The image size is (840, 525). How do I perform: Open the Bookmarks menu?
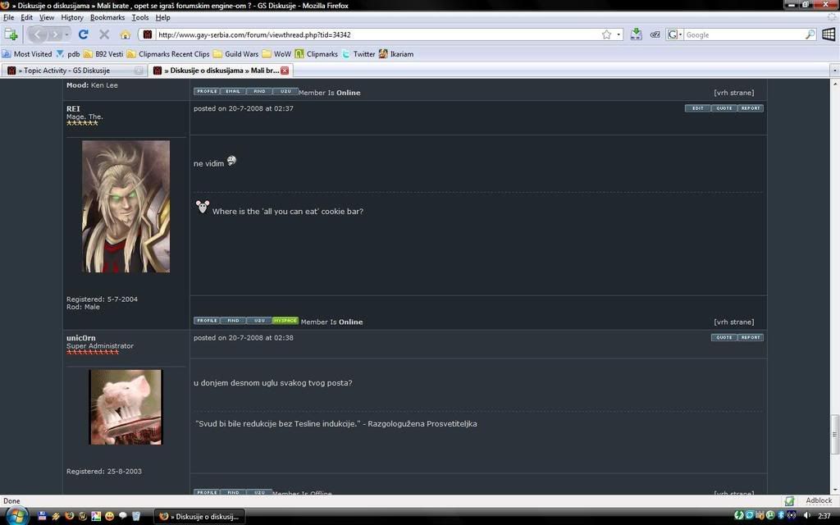[107, 18]
